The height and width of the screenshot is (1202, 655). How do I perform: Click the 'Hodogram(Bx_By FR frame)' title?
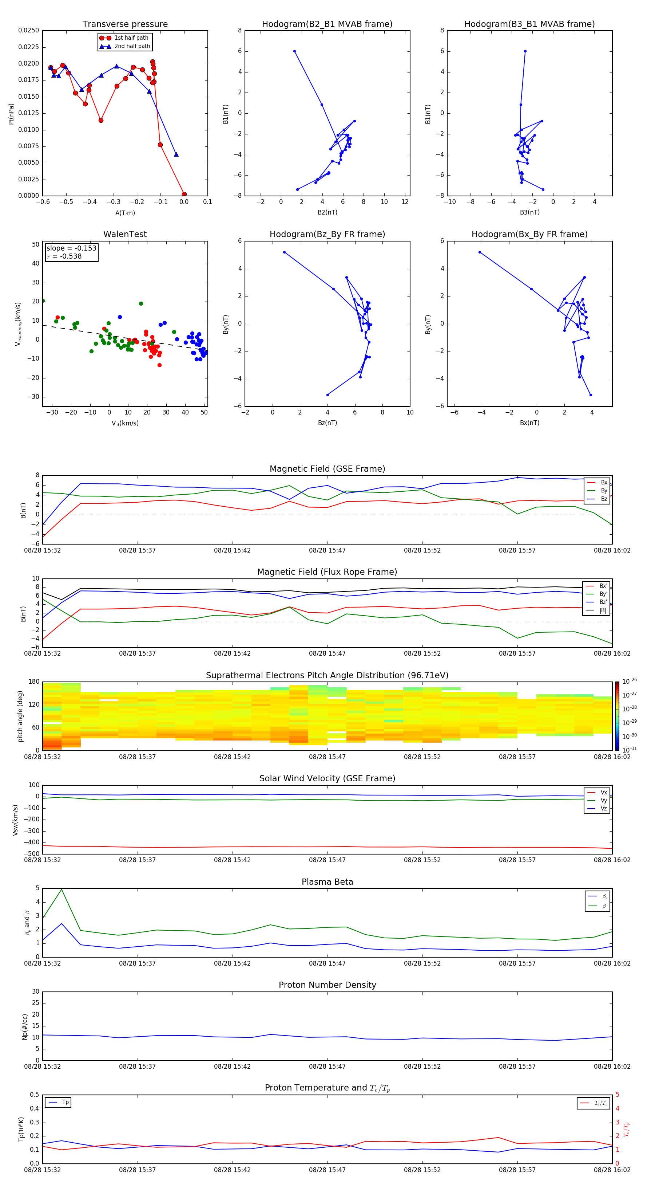tap(529, 234)
